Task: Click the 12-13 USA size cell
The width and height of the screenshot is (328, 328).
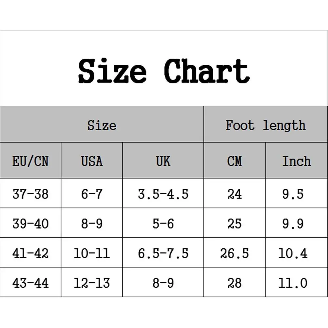Action: tap(92, 283)
